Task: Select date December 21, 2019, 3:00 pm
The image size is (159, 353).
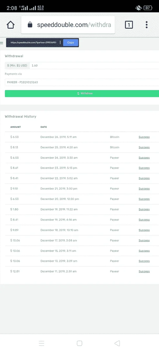Action: 59,189
